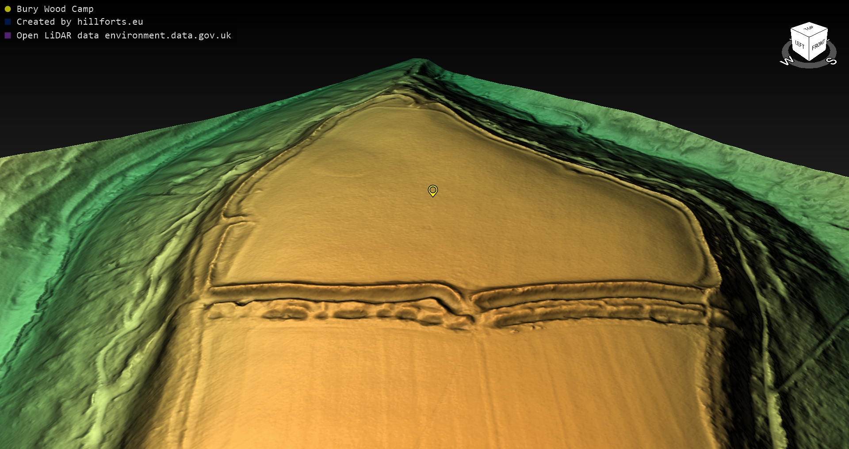
Task: Click the view cube corner joining three faces
Action: pos(810,38)
